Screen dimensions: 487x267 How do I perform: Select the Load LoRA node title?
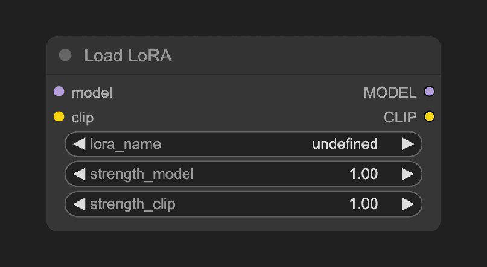128,56
